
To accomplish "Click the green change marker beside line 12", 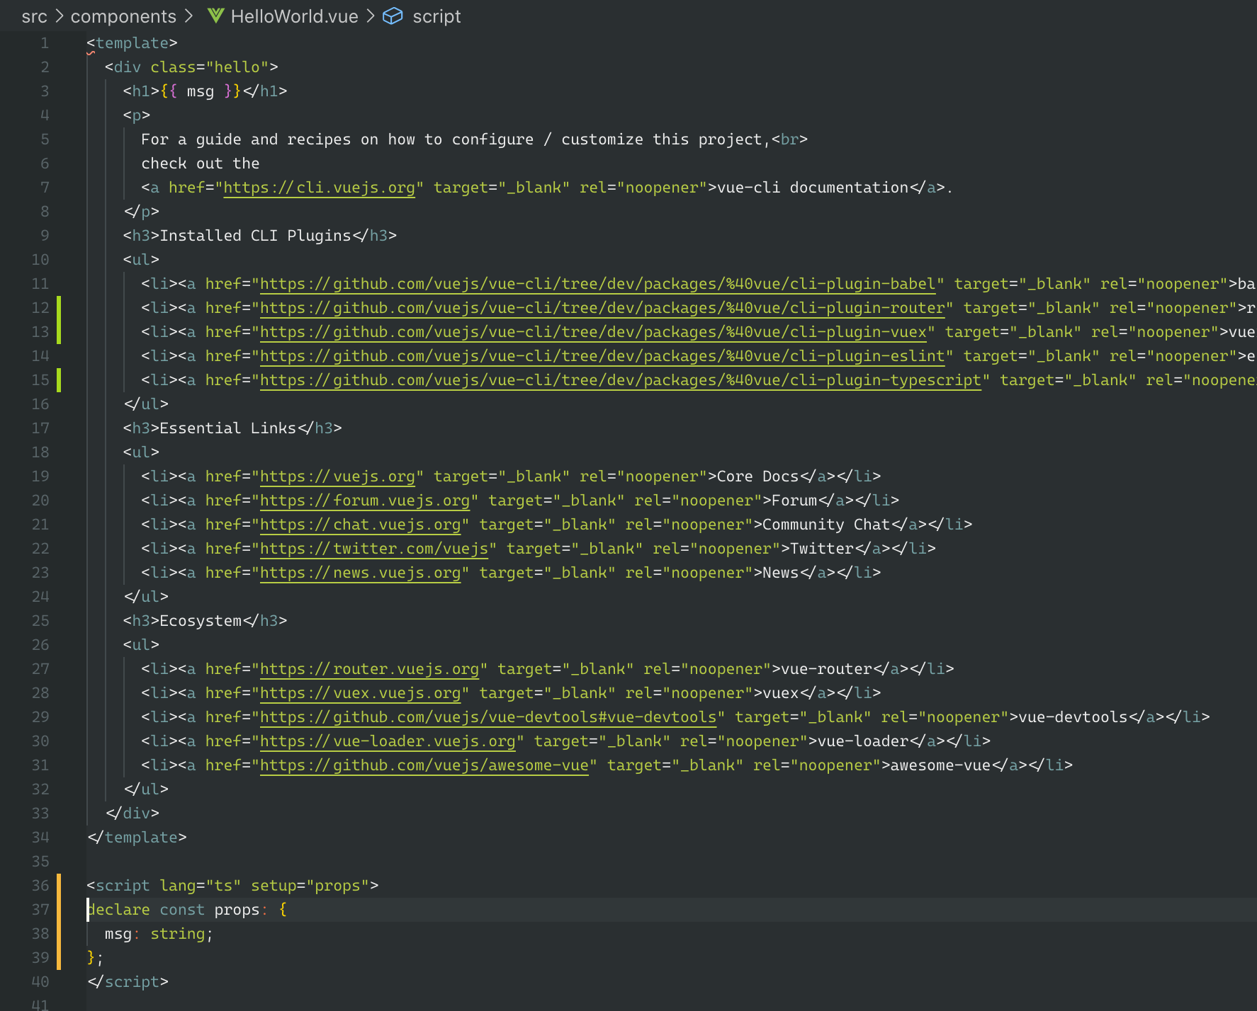I will click(60, 308).
